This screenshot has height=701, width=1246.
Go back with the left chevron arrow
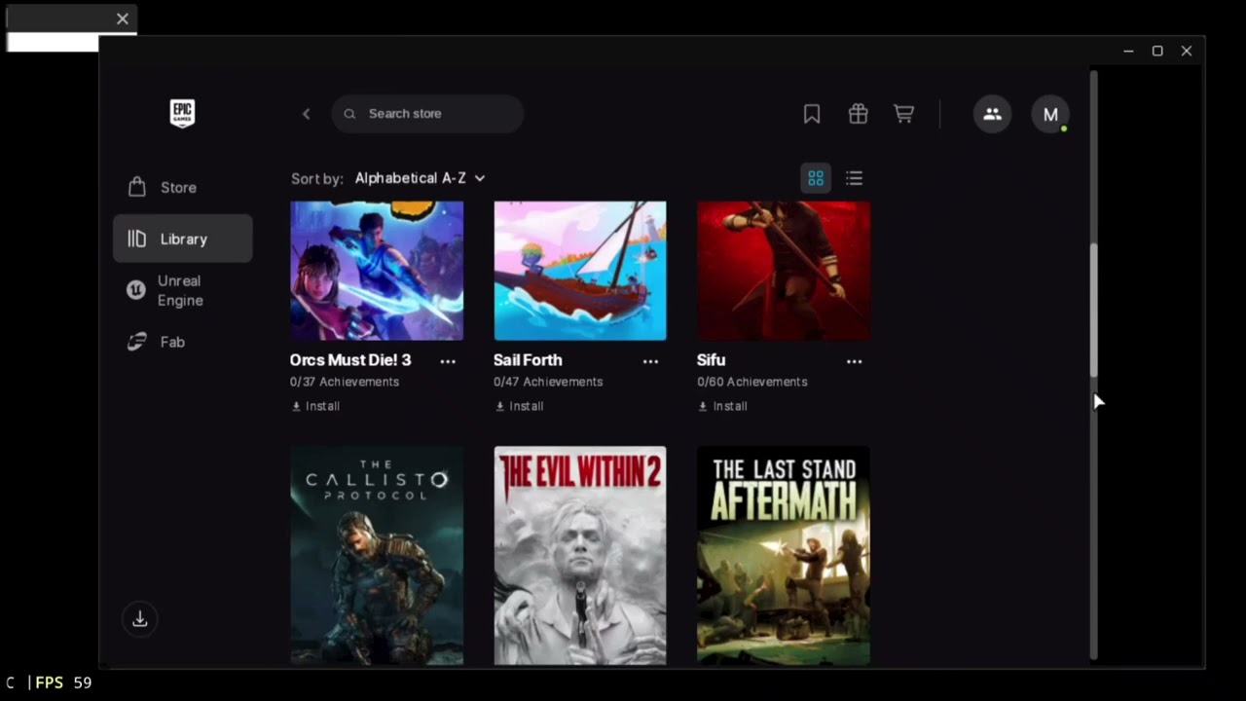pos(306,114)
